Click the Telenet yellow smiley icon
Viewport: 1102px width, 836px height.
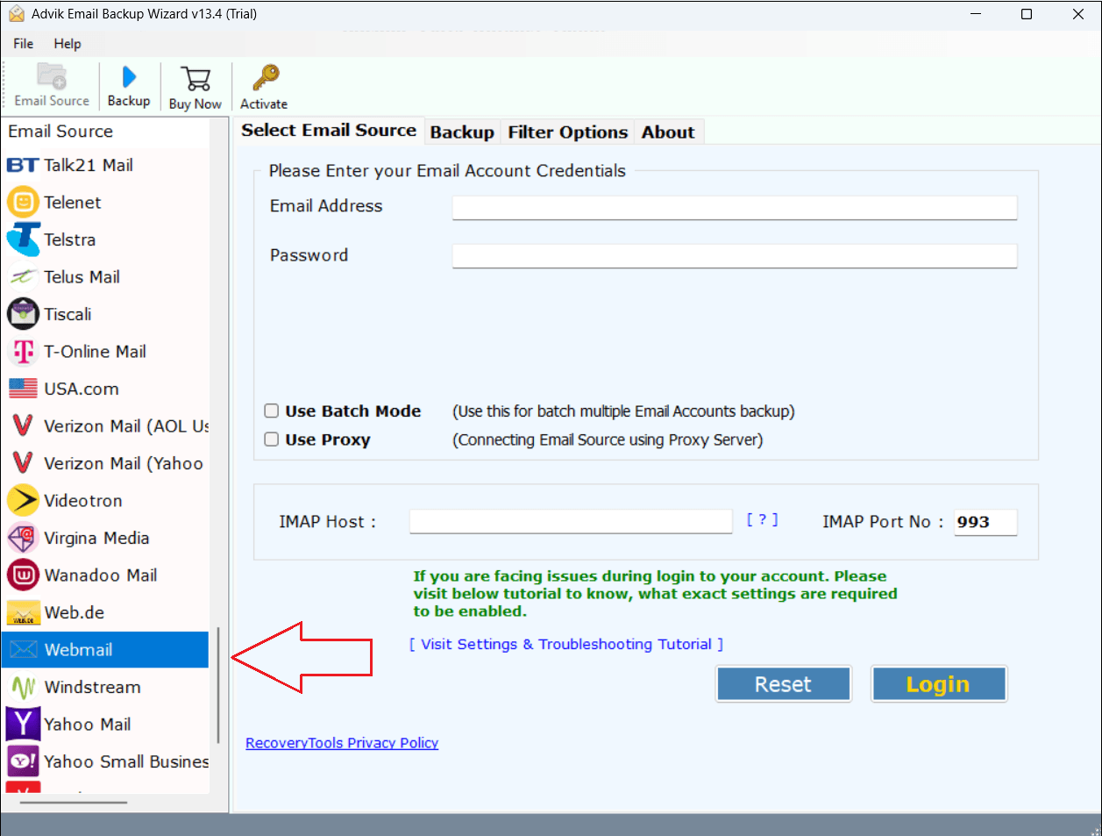coord(23,203)
